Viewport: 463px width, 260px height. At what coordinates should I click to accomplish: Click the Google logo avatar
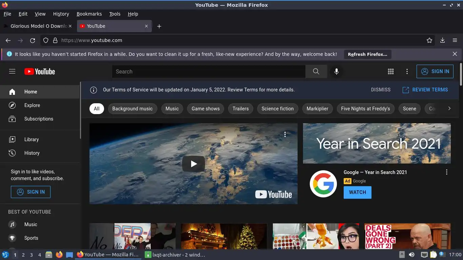point(323,184)
